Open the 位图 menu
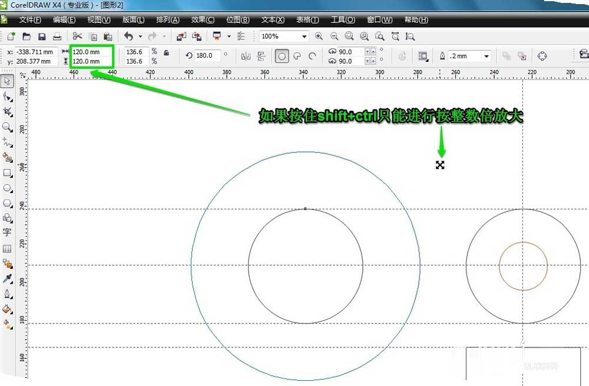The image size is (589, 386). [x=238, y=19]
